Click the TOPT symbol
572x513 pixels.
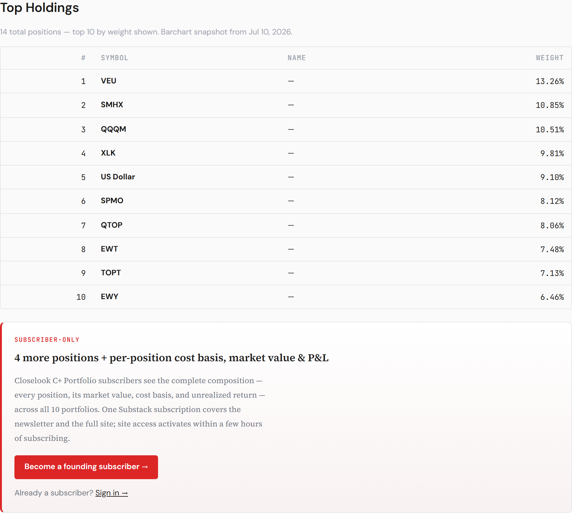(x=111, y=273)
